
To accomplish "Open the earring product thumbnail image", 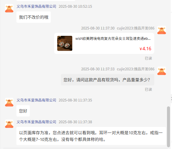I will point(65,43).
